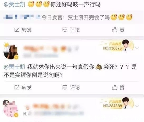Open quoted repost about 今日发言
This screenshot has height=122, width=144.
(x=72, y=17)
